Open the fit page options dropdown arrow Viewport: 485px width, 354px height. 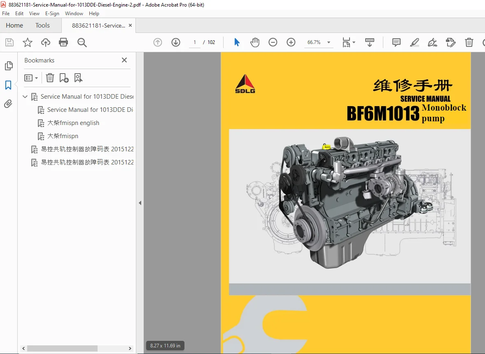tap(354, 42)
